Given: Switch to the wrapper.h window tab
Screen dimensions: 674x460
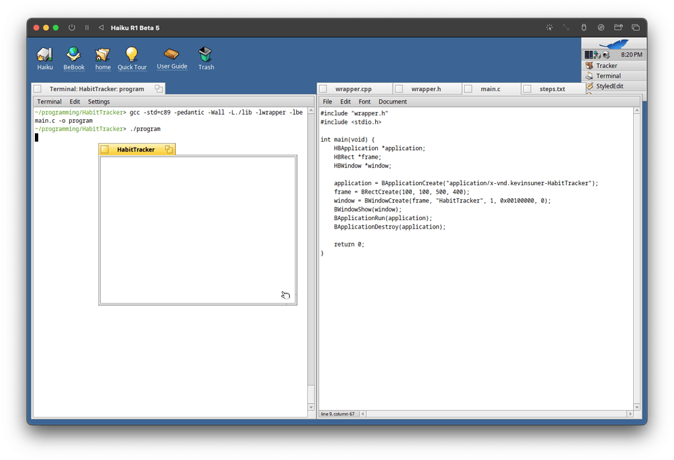Looking at the screenshot, I should tap(426, 89).
